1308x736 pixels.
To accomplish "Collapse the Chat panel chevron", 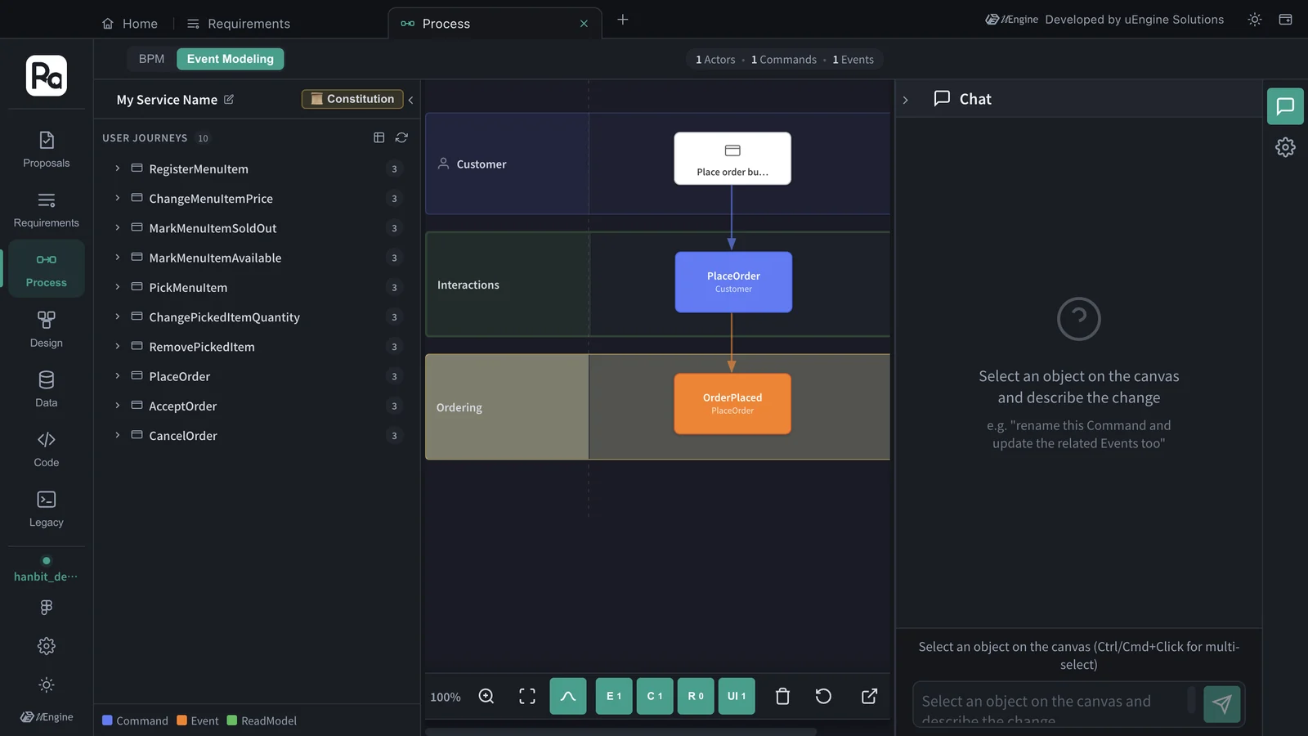I will point(905,100).
